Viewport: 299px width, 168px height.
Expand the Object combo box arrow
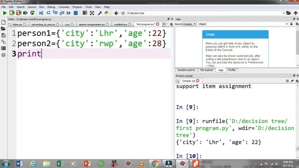point(287,24)
